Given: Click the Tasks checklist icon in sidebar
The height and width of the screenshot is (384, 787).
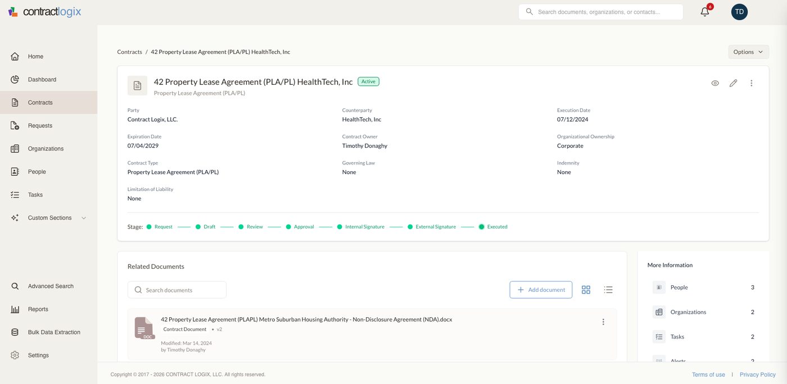Looking at the screenshot, I should point(15,195).
